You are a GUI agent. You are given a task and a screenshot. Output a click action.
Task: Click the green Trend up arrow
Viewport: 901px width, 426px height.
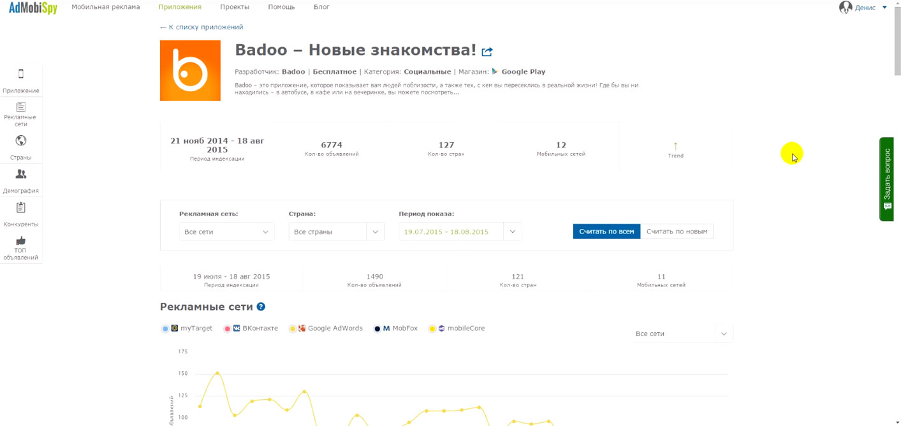(x=676, y=146)
